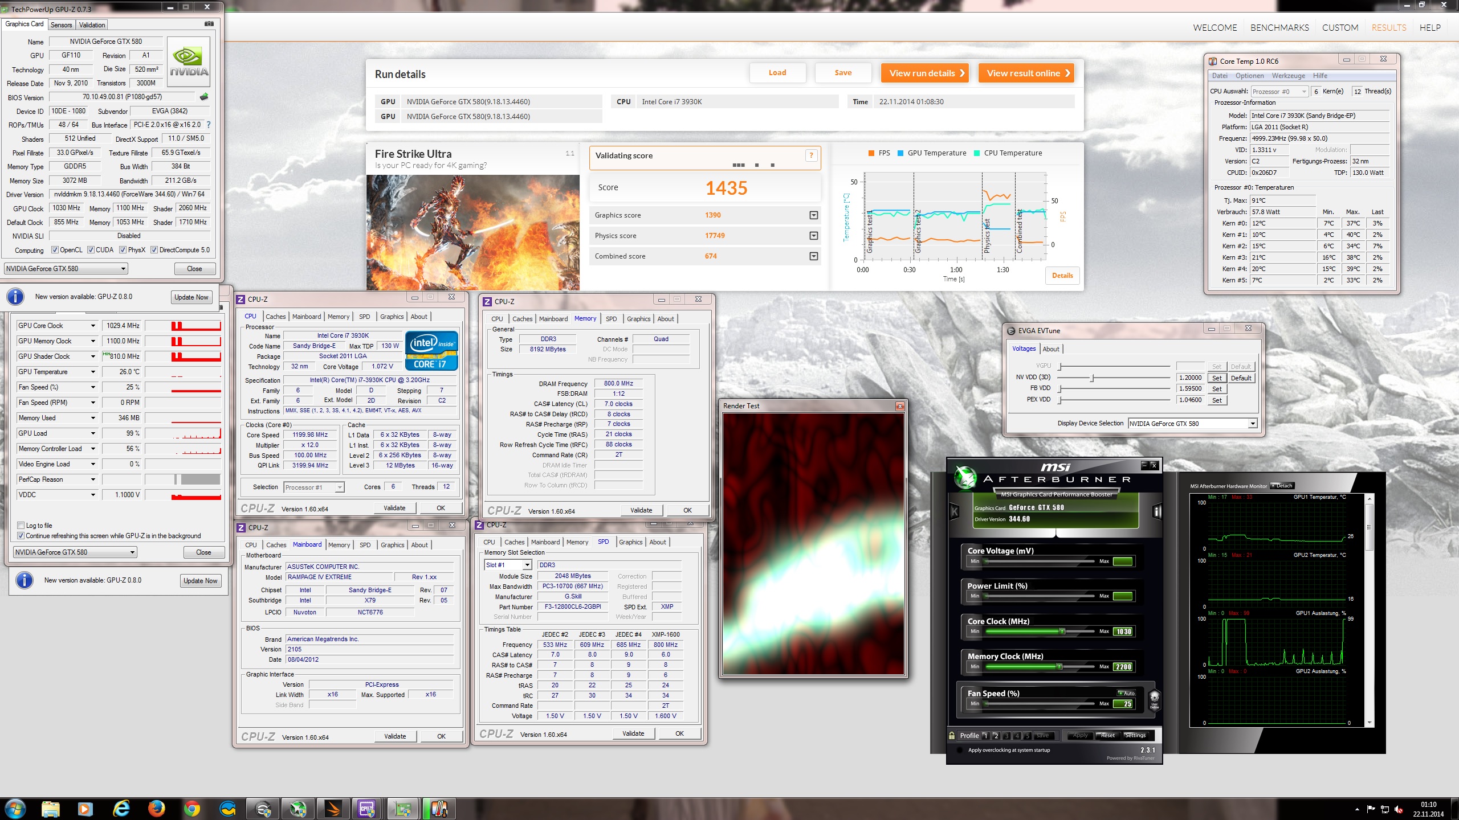Click View run details button
This screenshot has width=1459, height=820.
(x=924, y=73)
